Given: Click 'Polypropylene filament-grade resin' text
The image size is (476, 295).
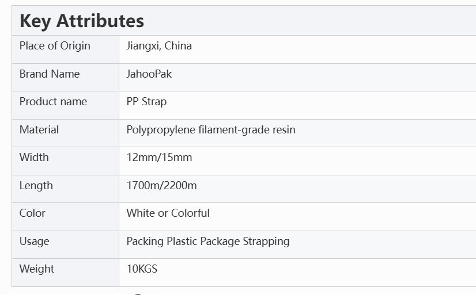Looking at the screenshot, I should (211, 130).
